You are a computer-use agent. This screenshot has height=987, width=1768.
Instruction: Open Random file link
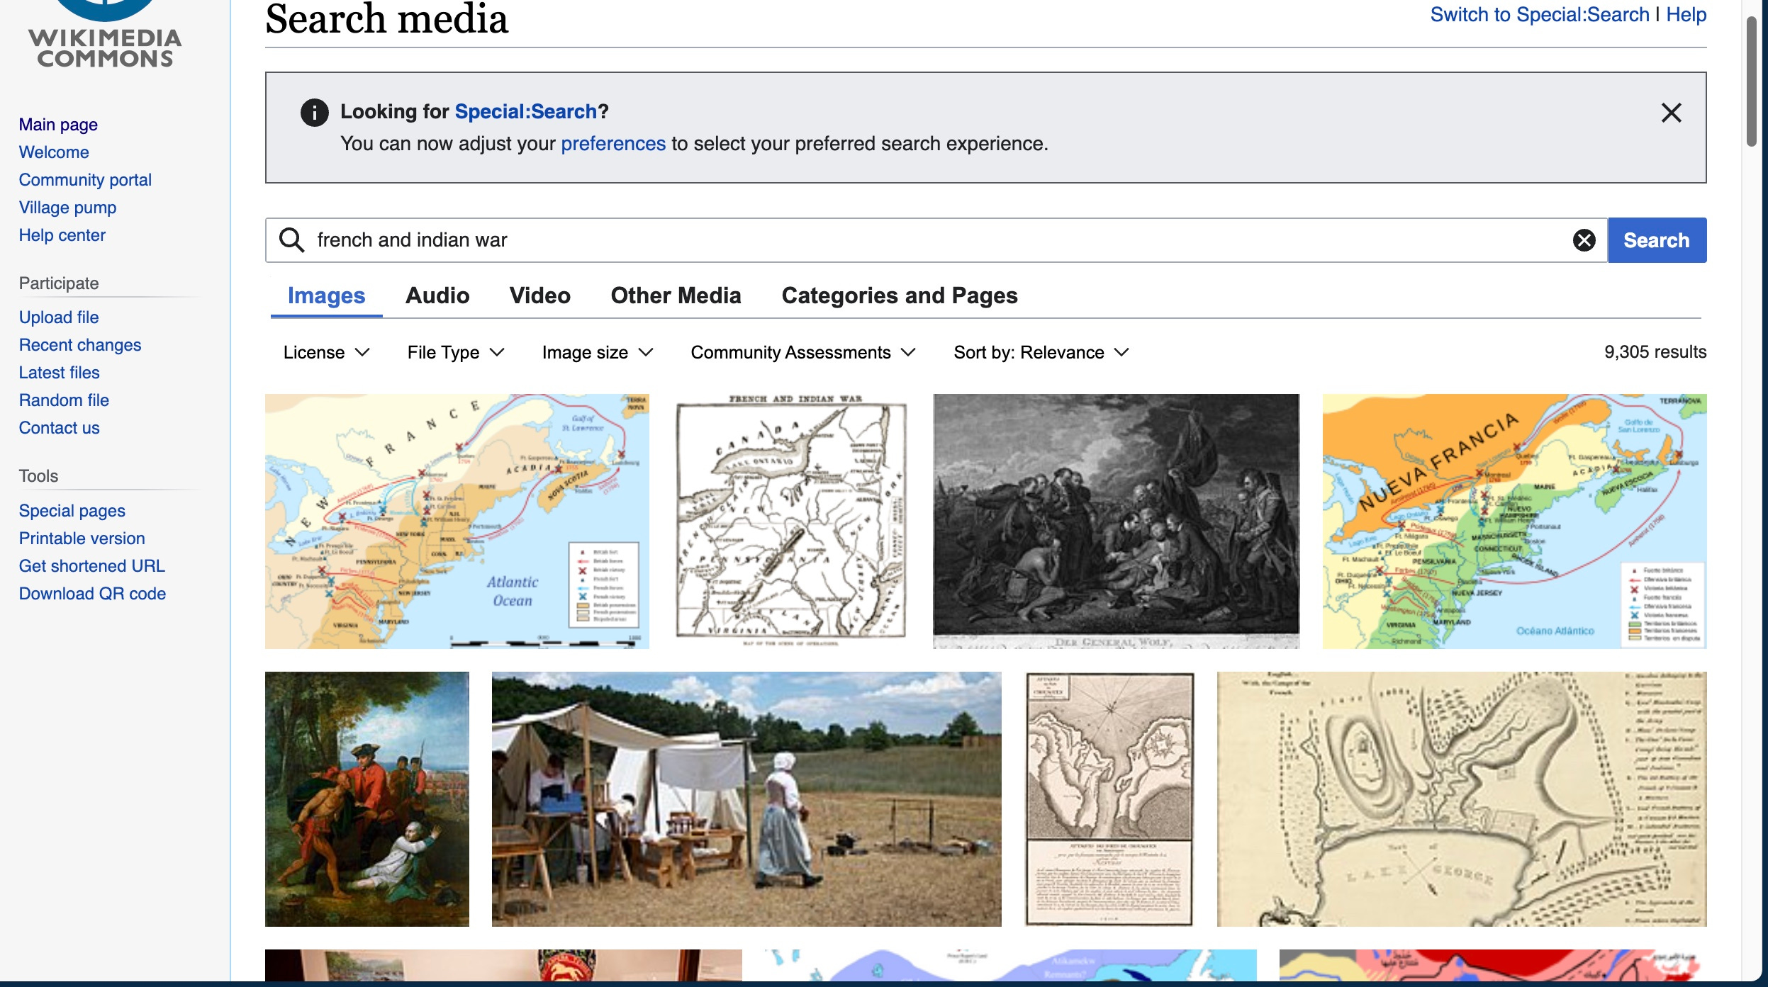(64, 400)
